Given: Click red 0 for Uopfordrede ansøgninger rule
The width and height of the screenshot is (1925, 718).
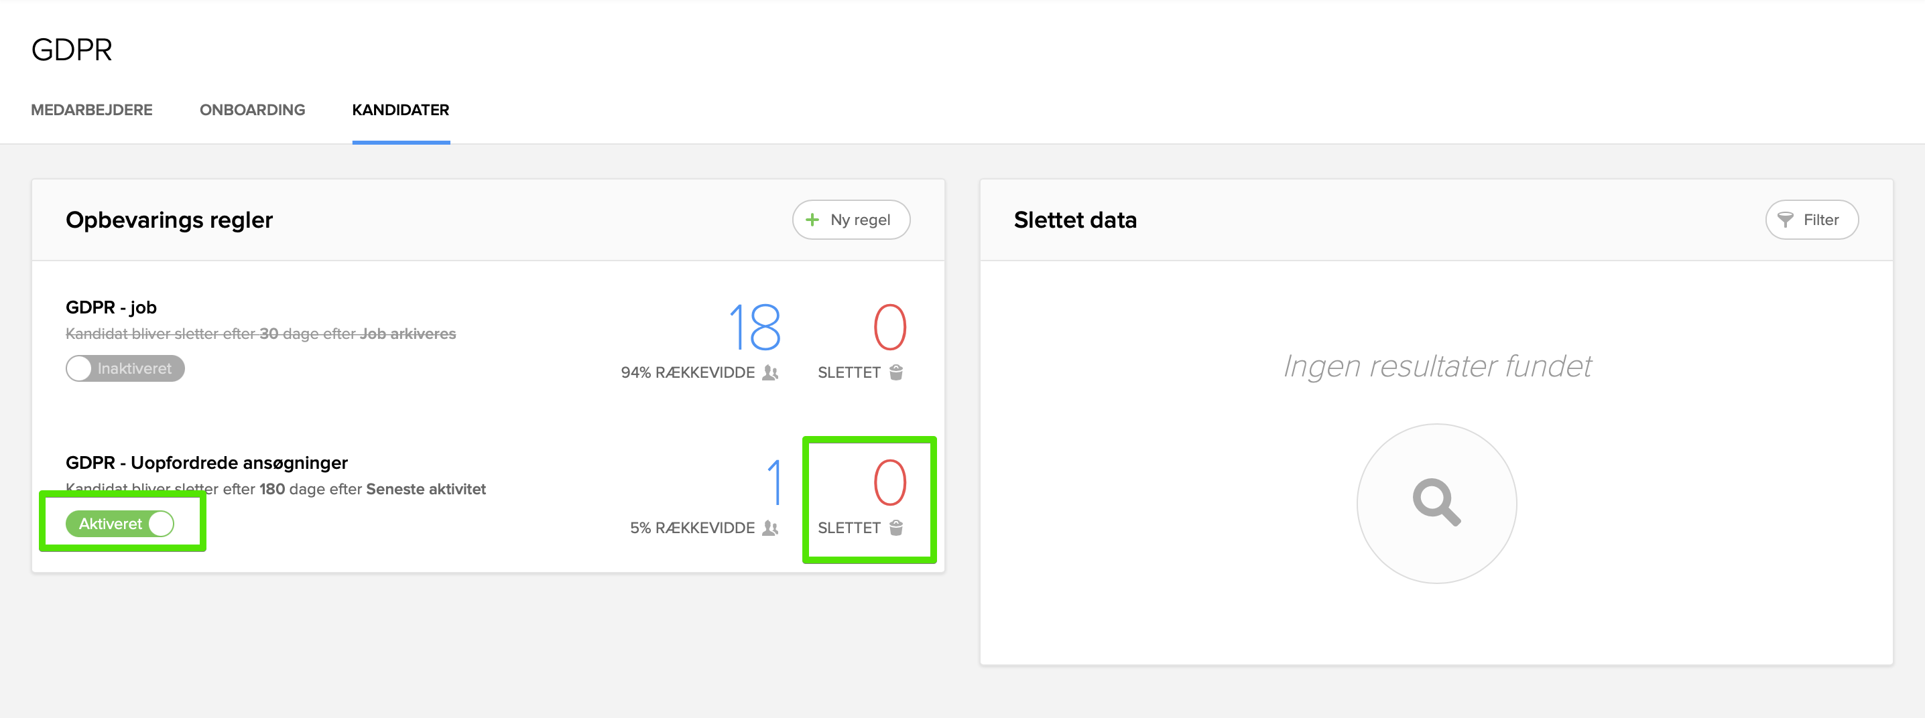Looking at the screenshot, I should [889, 482].
